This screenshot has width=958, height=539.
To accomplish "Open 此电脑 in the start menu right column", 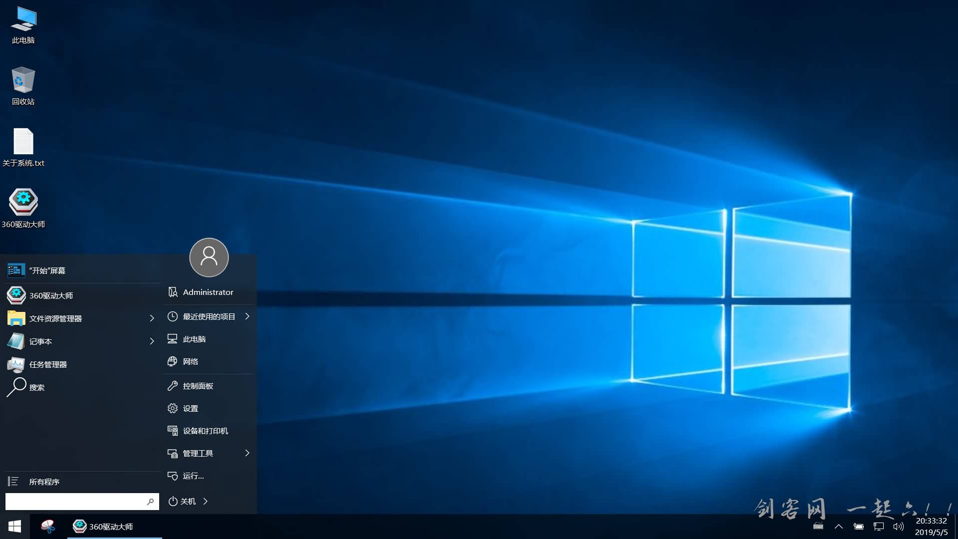I will (x=209, y=339).
